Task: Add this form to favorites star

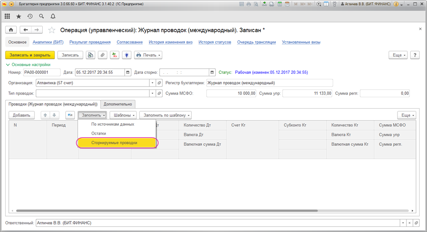Action: pyautogui.click(x=52, y=30)
